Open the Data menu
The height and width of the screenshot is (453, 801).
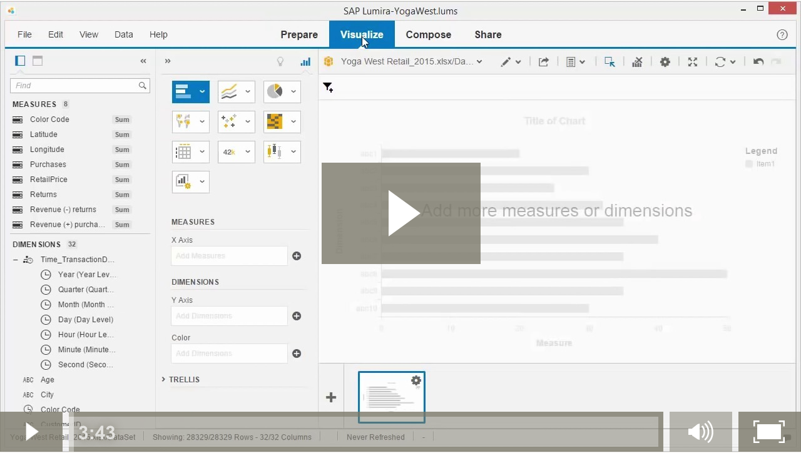coord(123,35)
